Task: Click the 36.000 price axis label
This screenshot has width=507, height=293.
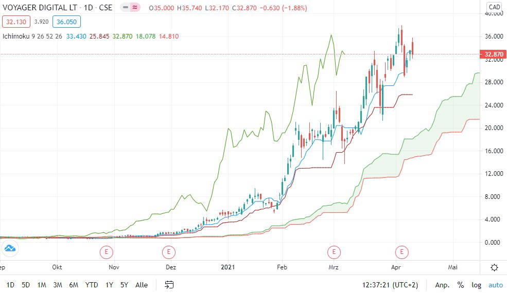Action: pos(494,36)
